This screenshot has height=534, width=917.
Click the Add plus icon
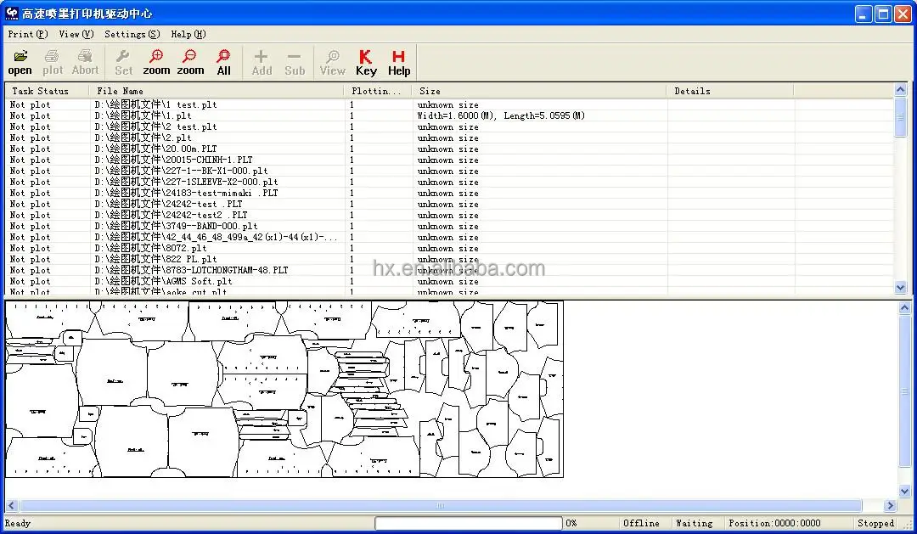(x=262, y=62)
